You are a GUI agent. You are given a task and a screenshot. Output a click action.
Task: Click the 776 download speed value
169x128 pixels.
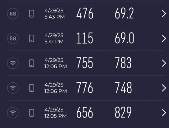point(85,87)
